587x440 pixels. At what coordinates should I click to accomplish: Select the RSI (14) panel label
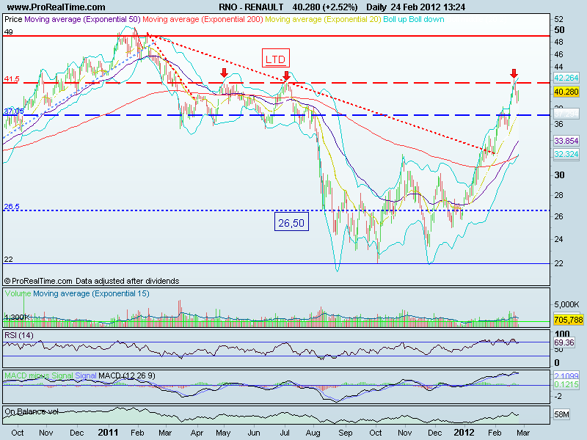coord(19,335)
